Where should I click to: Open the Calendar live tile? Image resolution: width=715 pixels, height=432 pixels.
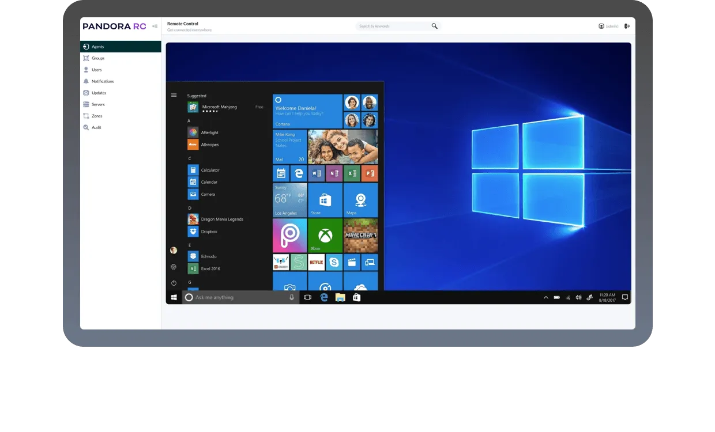[281, 173]
